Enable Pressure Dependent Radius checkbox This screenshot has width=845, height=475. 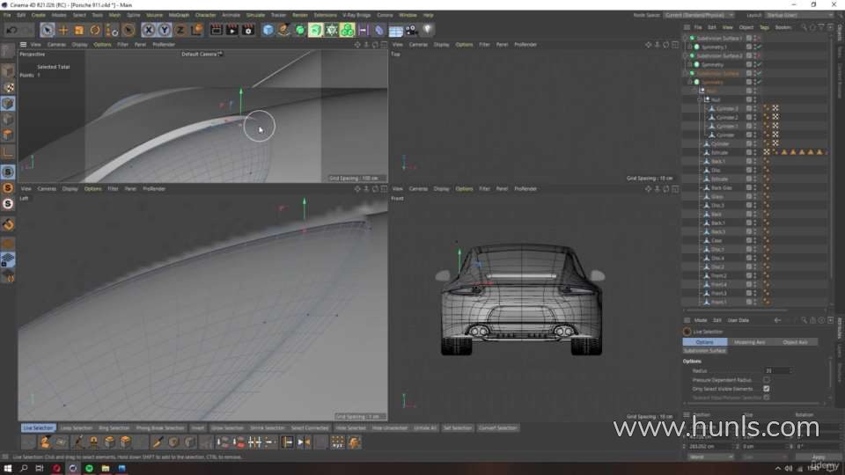coord(767,379)
